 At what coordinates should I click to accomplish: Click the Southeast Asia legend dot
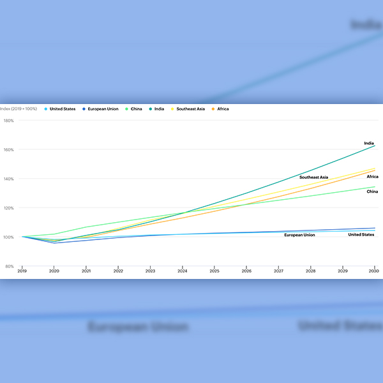coord(173,109)
